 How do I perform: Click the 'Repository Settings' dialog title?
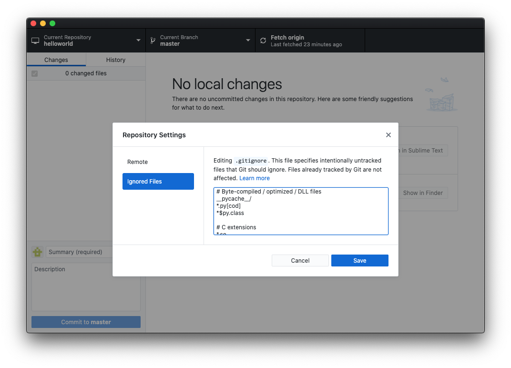tap(154, 135)
